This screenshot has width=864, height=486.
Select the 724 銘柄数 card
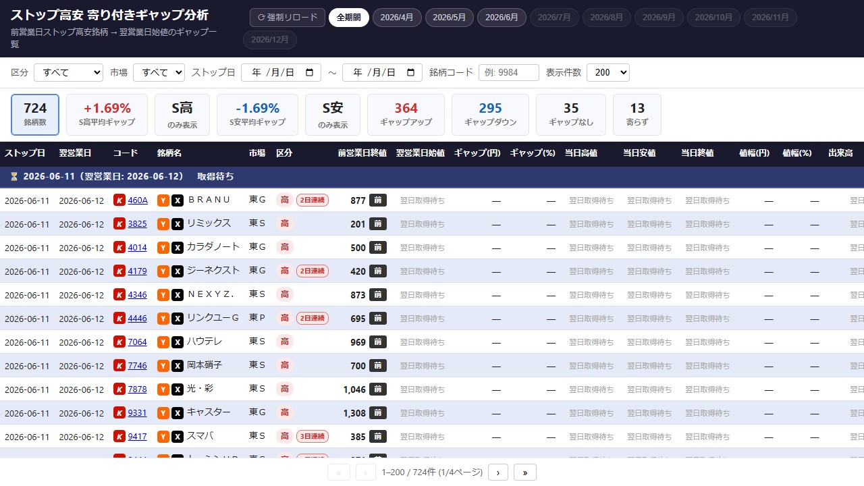(35, 115)
